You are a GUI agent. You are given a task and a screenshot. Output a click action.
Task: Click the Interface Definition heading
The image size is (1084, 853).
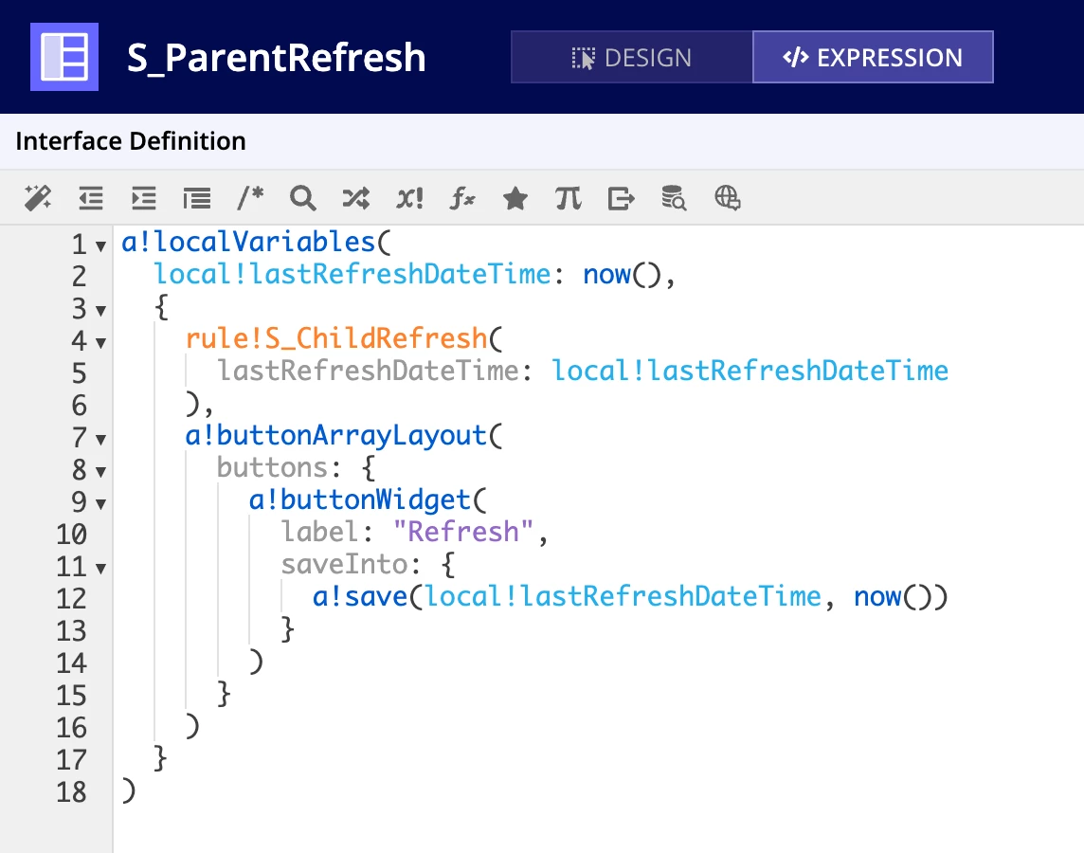click(131, 141)
